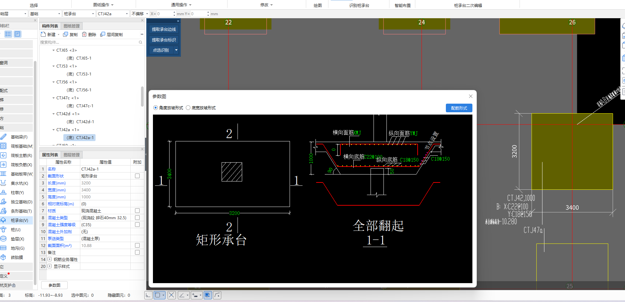Tick the 材质 附加 checkbox
Screen dimensions: 625x302
click(x=137, y=211)
